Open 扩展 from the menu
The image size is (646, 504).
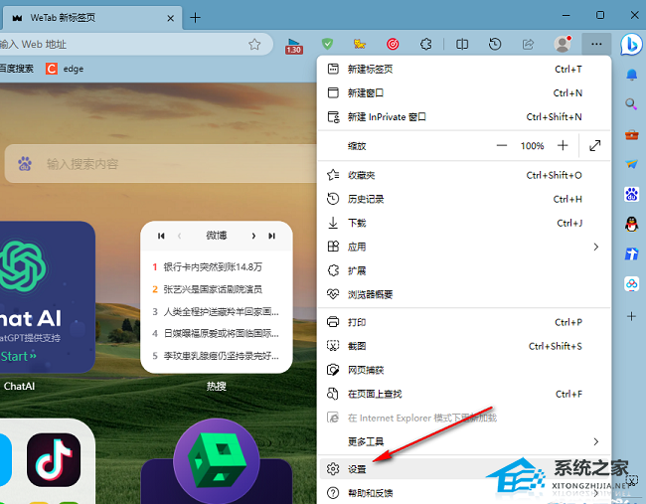click(x=464, y=270)
